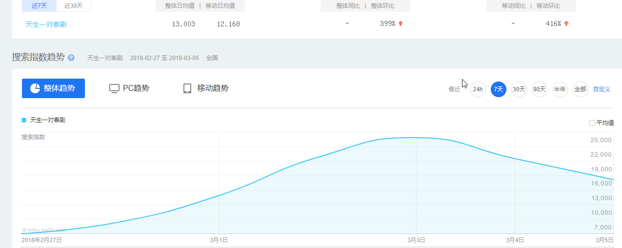Select the highlighted 7天 range button
Screen dimensions: 622x248
click(x=498, y=89)
